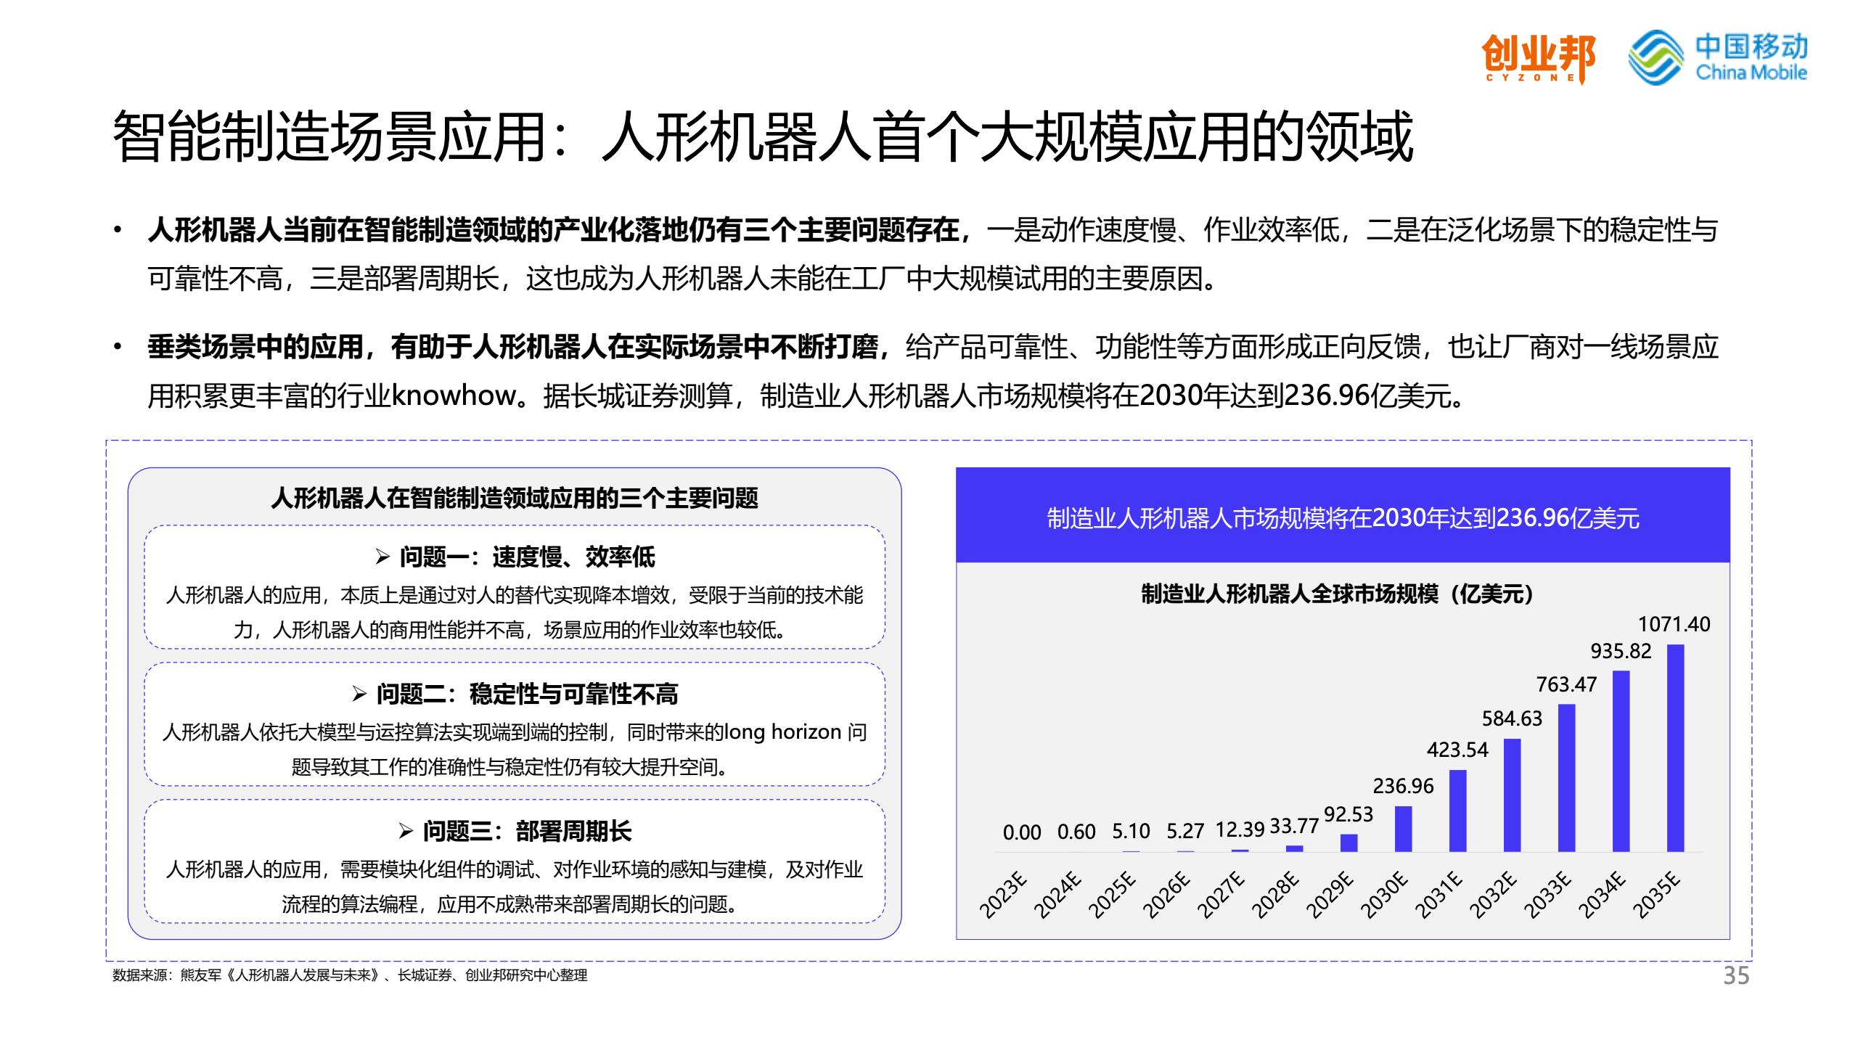Click the 2033E bar in chart
The image size is (1858, 1045).
[x=1566, y=778]
